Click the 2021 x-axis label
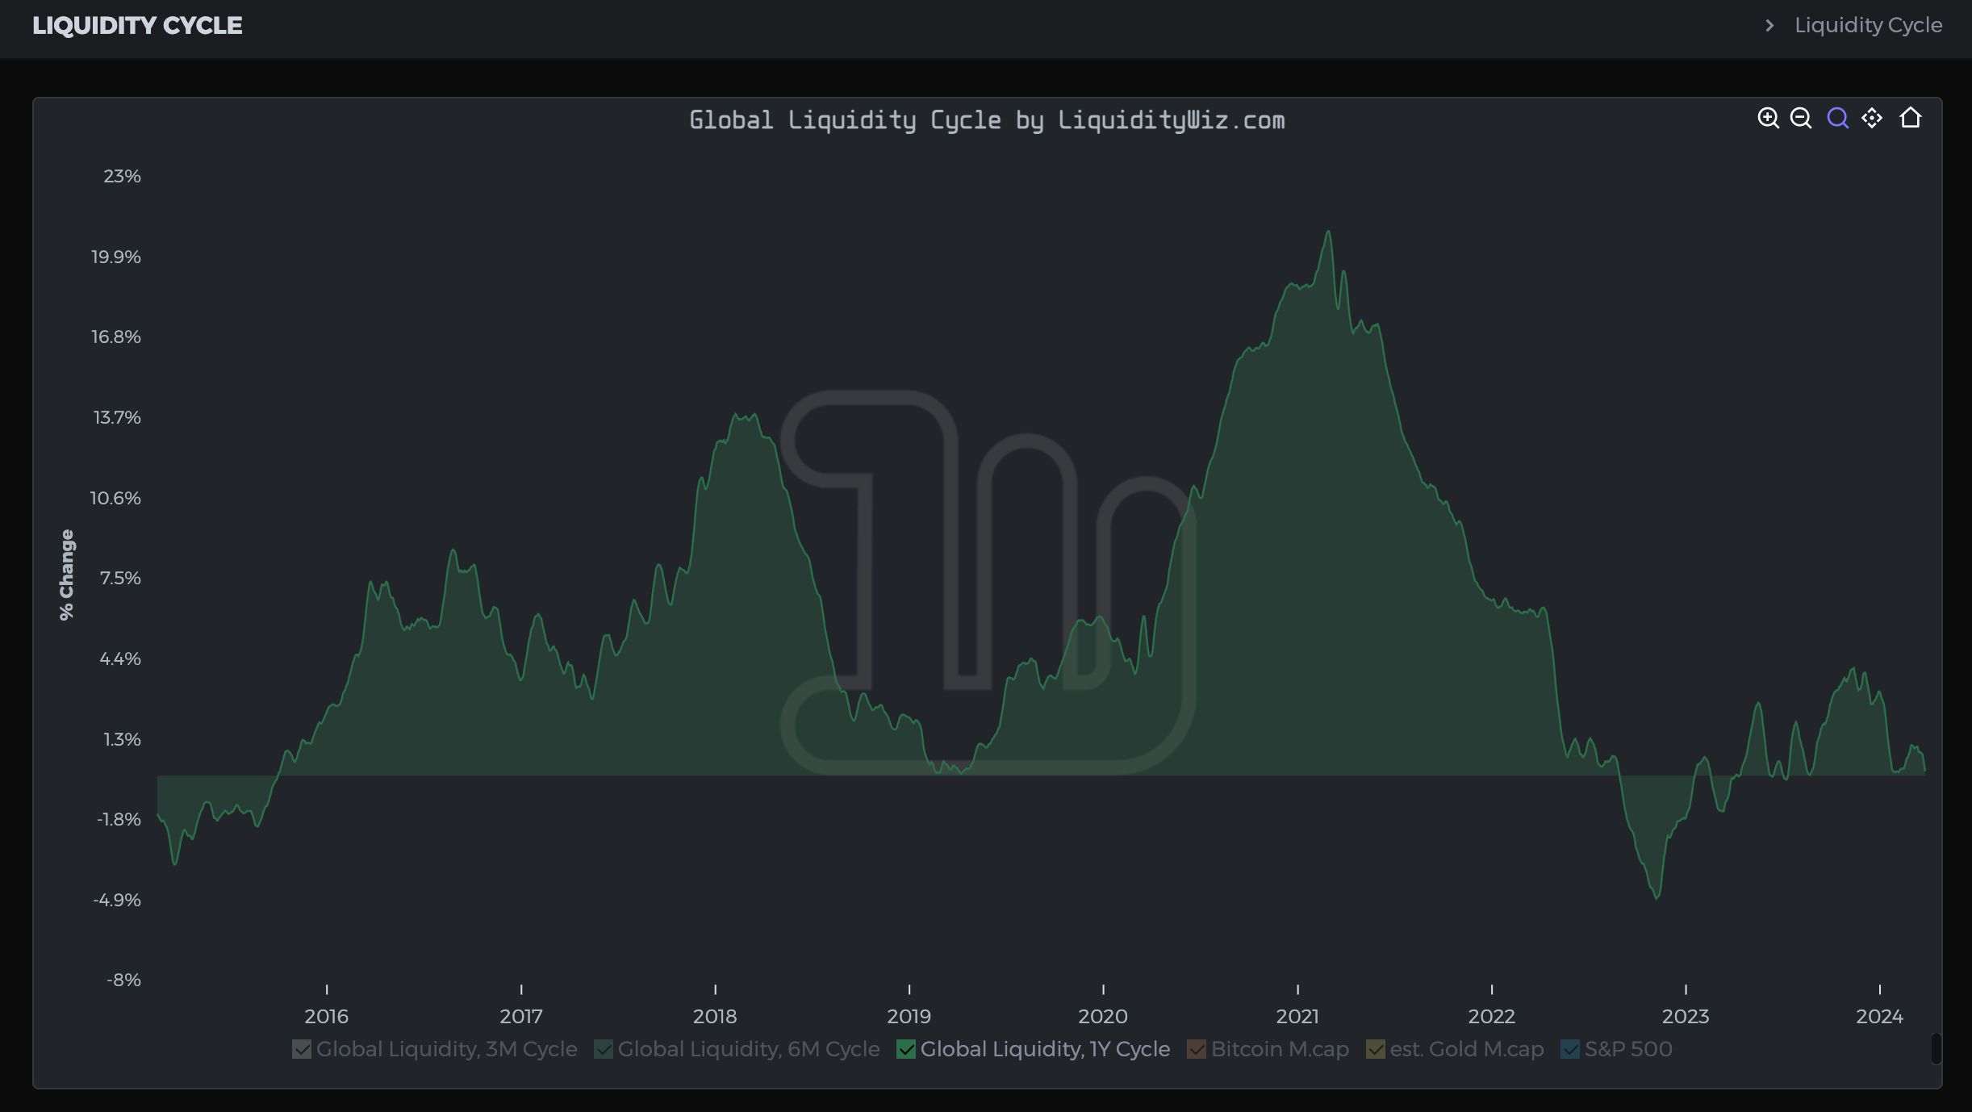Viewport: 1972px width, 1112px height. tap(1297, 1016)
